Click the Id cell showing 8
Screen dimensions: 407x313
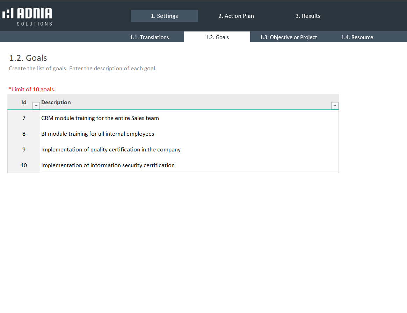point(24,134)
